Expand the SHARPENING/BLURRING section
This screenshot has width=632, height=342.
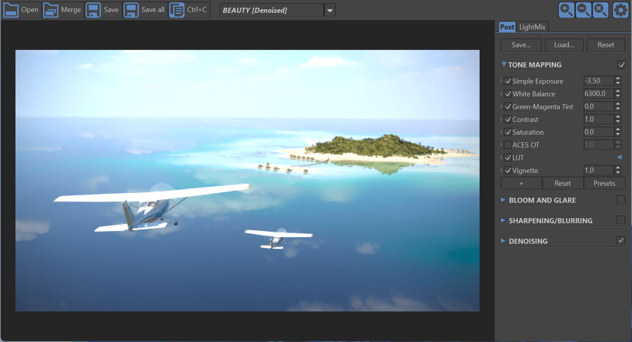[x=503, y=220]
